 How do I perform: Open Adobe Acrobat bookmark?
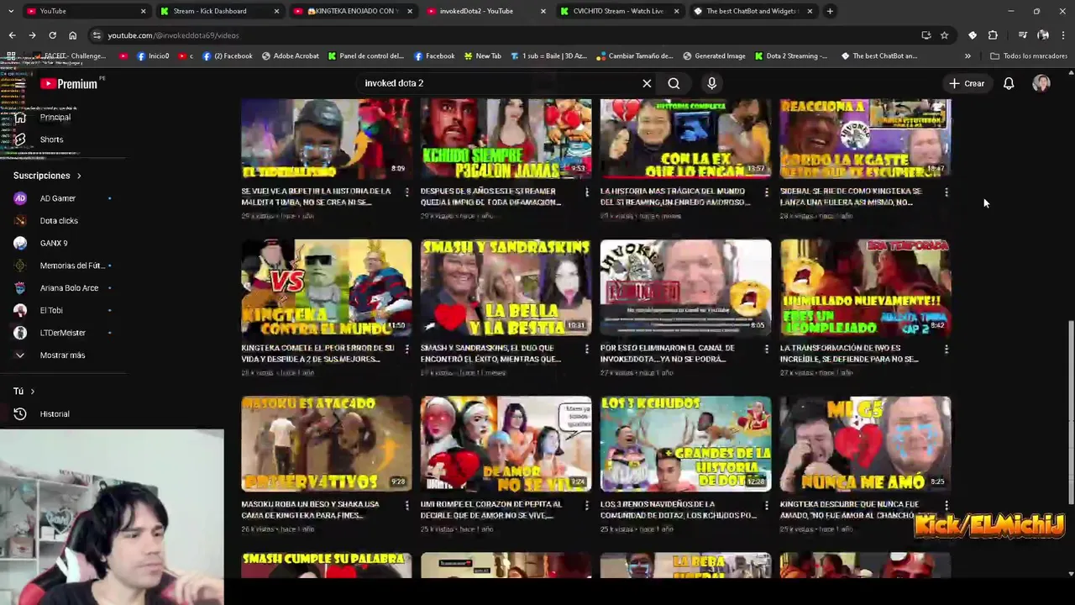coord(291,55)
